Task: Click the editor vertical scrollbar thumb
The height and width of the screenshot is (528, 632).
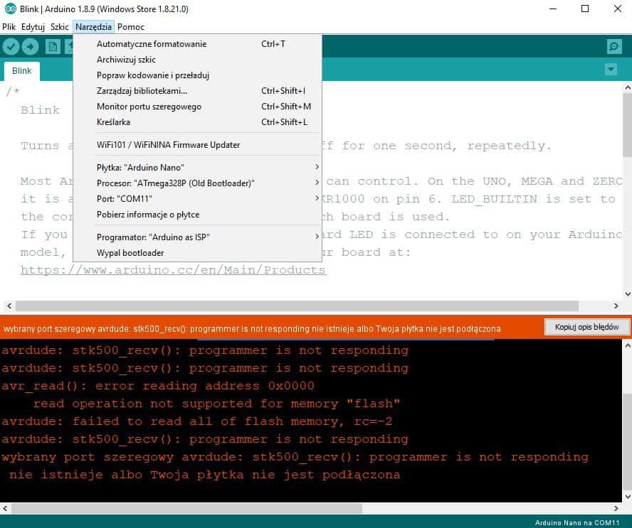Action: (x=627, y=125)
